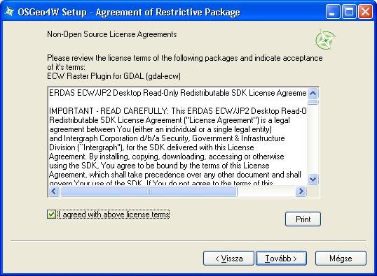
Task: Click the "I agreed with above license terms" label
Action: tap(114, 214)
